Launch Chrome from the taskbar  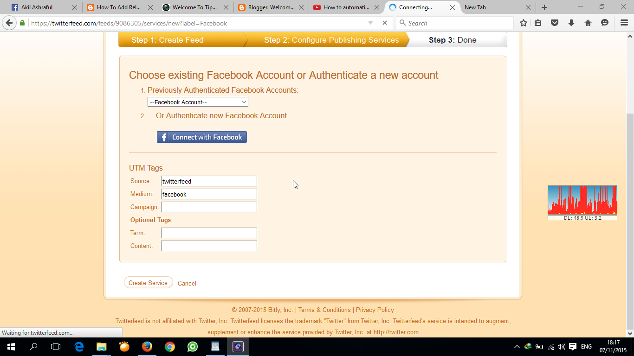coord(169,346)
